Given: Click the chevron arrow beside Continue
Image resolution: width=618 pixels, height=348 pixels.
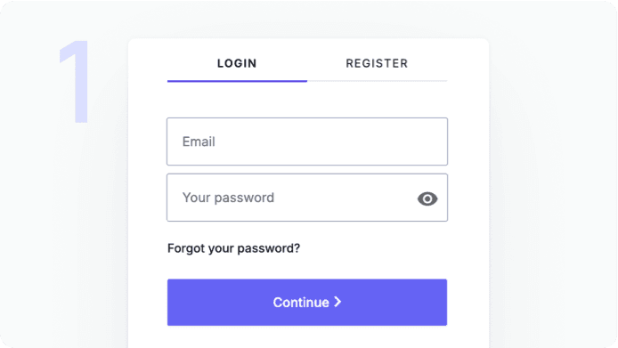Looking at the screenshot, I should coord(337,302).
